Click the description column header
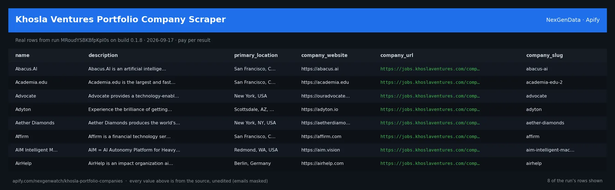 tap(103, 55)
